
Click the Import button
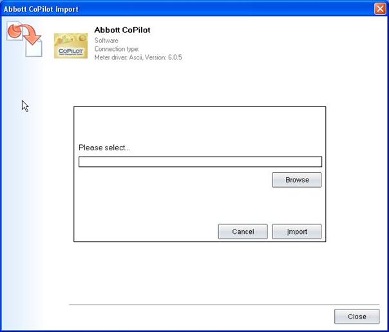click(x=296, y=231)
